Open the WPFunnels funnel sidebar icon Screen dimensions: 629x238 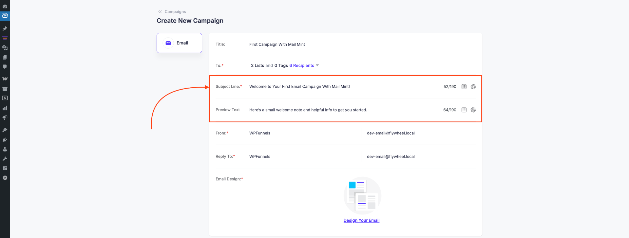pos(5,38)
